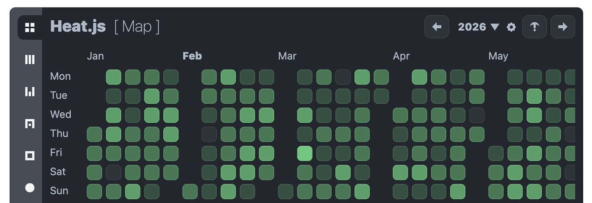Viewport: 592px width, 203px height.
Task: Select the dark empty Saturday cell in January
Action: (113, 172)
